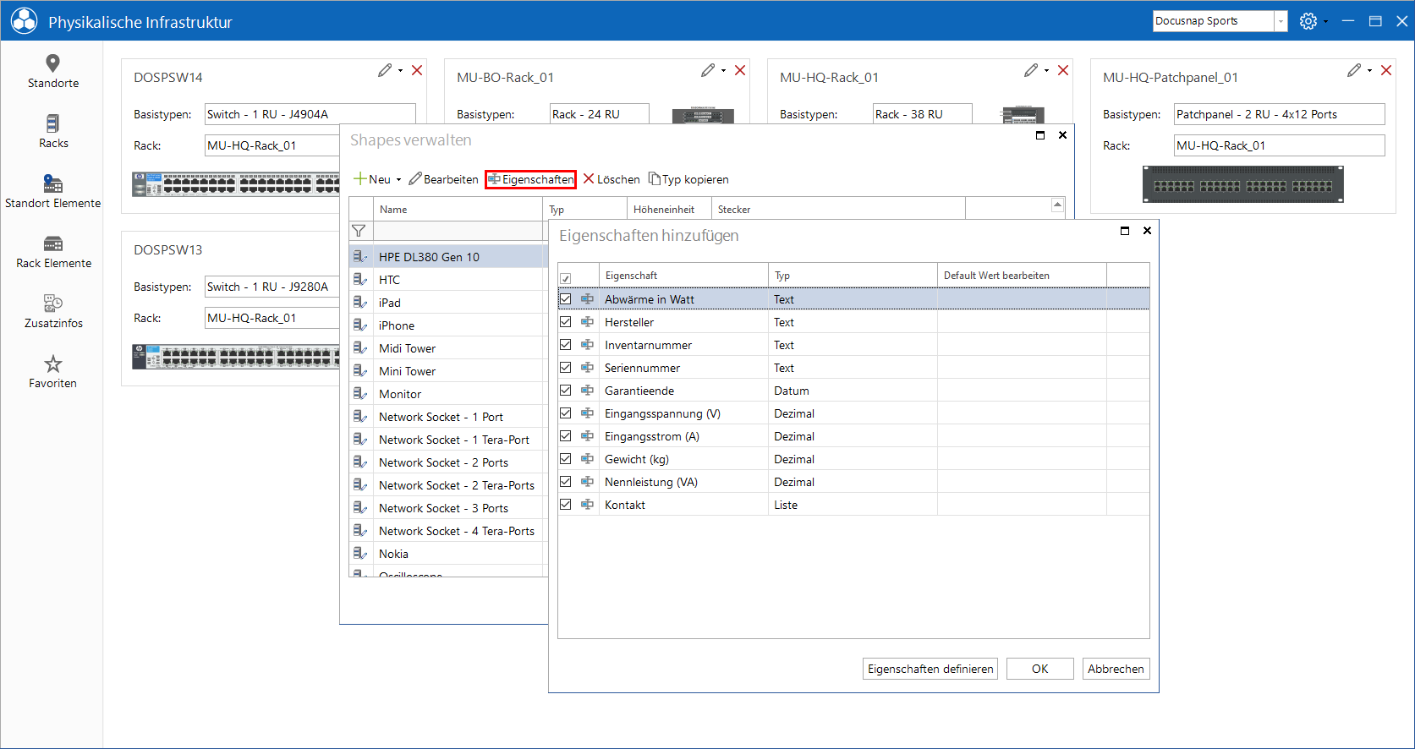1415x749 pixels.
Task: Open Zusatzinfos section
Action: [52, 312]
